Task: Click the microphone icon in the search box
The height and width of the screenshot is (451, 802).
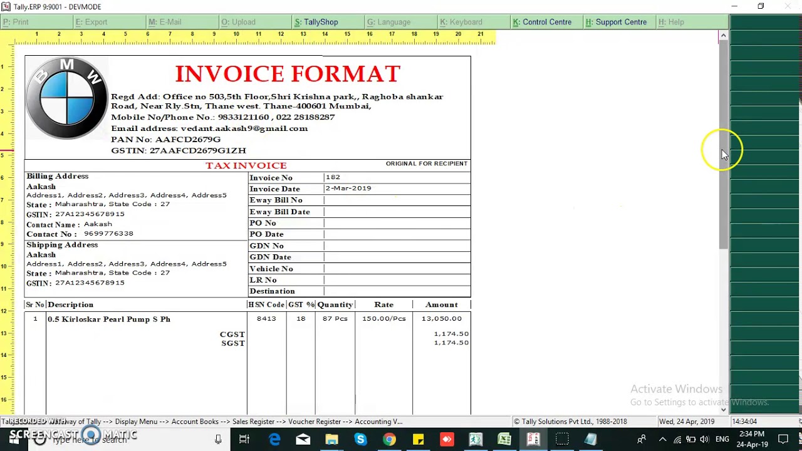Action: point(218,440)
